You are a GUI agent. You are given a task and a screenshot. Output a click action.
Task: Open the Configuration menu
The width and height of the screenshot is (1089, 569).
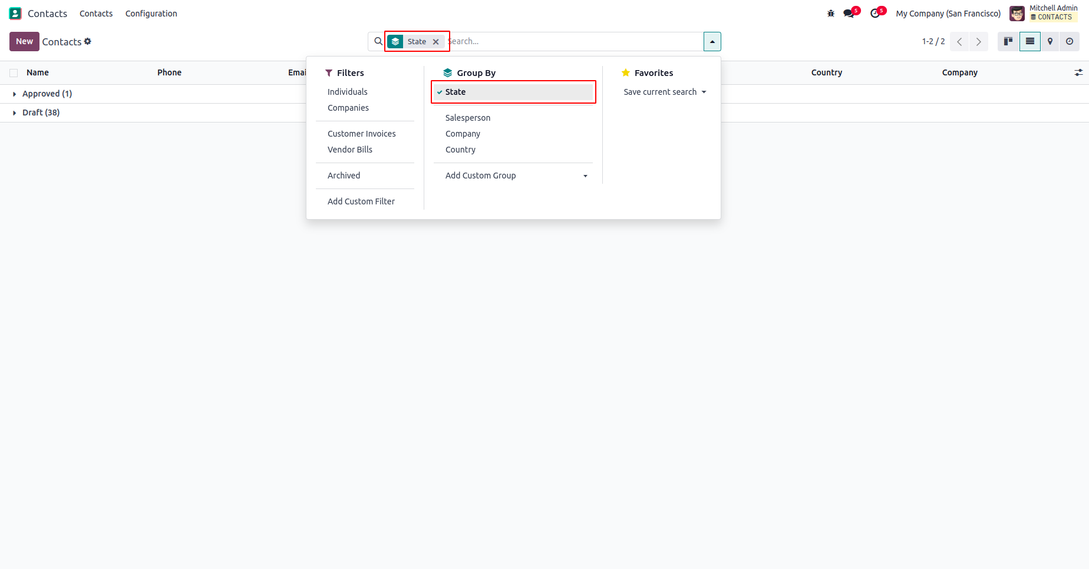(x=151, y=14)
